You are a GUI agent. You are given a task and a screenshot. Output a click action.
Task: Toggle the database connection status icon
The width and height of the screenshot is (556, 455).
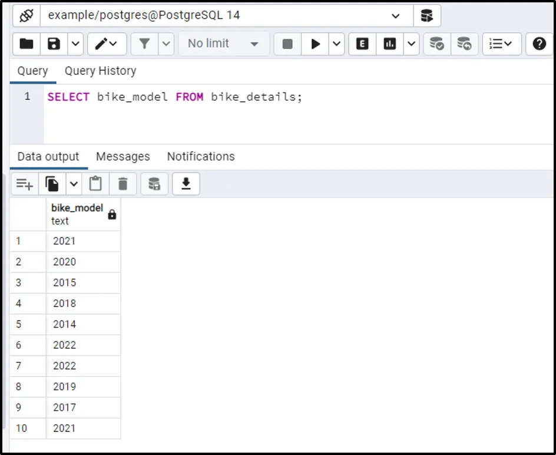(x=27, y=15)
